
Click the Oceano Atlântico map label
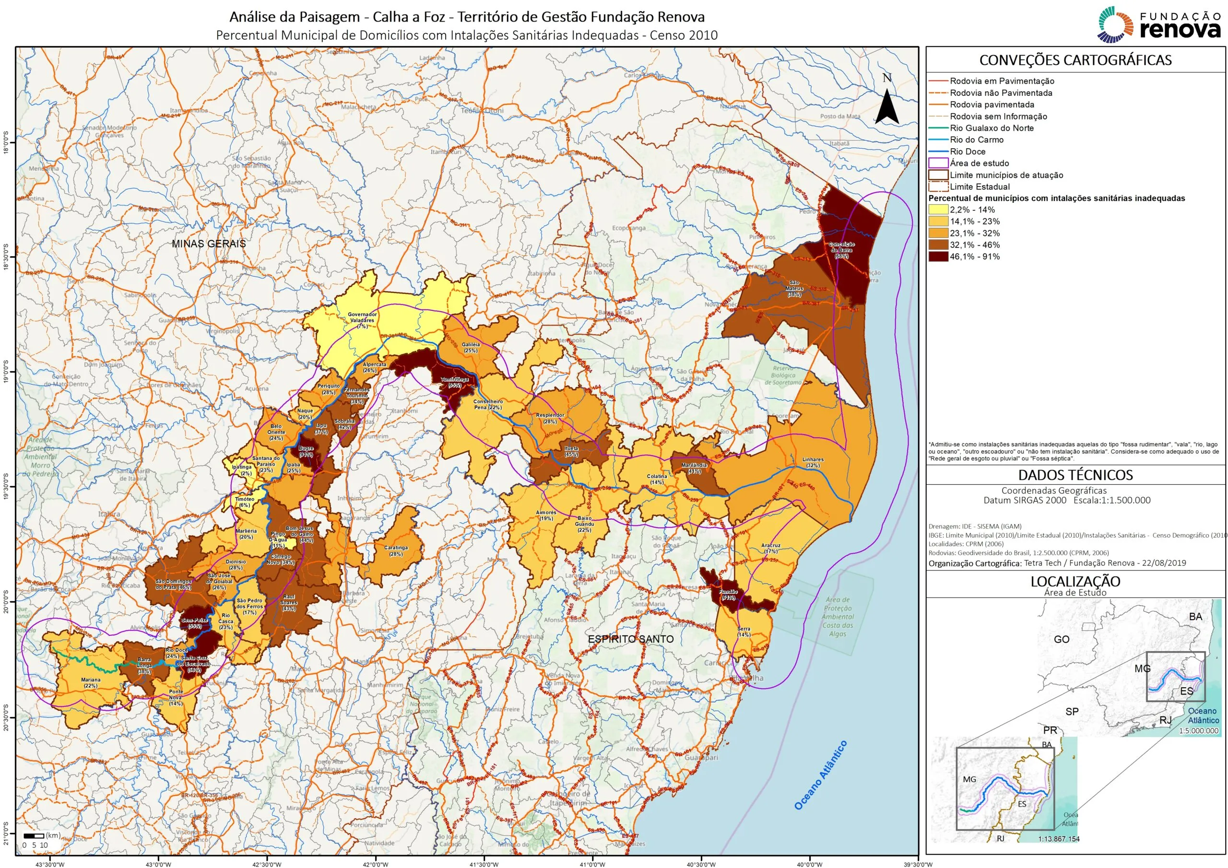click(820, 774)
